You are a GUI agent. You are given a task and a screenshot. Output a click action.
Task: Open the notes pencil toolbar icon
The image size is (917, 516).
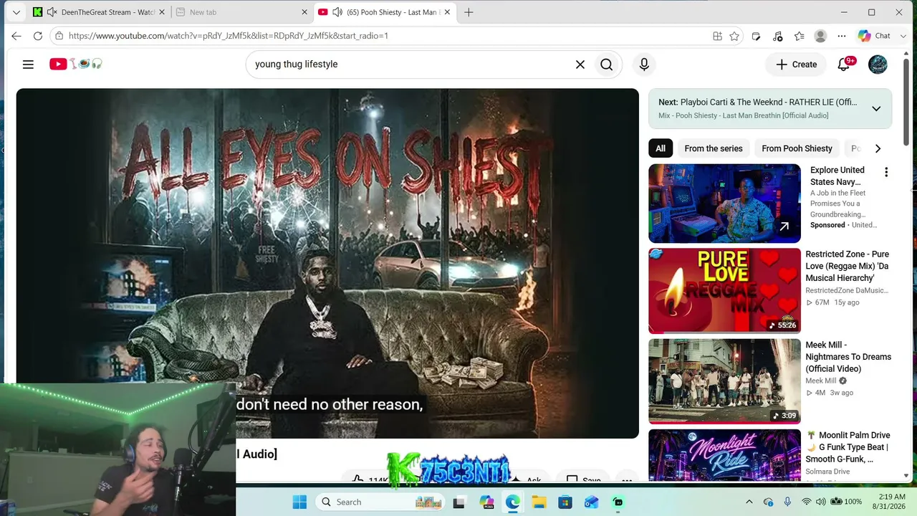756,36
